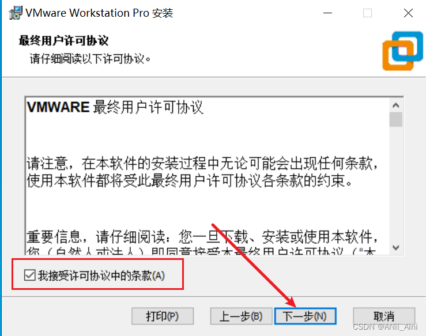Go back with the 上一步(B) button
Image resolution: width=426 pixels, height=336 pixels.
241,316
